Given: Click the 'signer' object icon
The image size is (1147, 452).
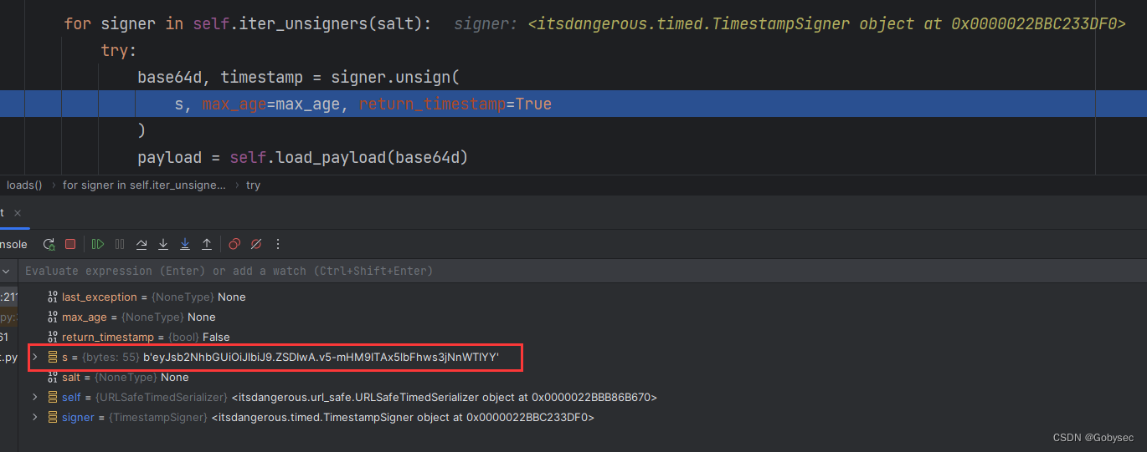Looking at the screenshot, I should coord(53,417).
